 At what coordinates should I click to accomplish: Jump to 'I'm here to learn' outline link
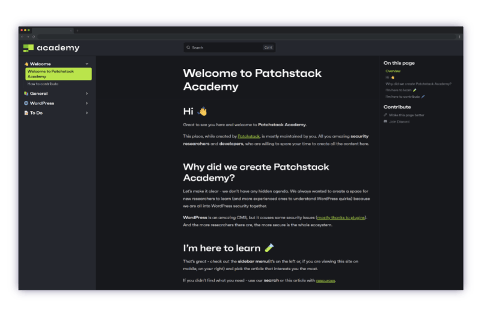[x=401, y=90]
